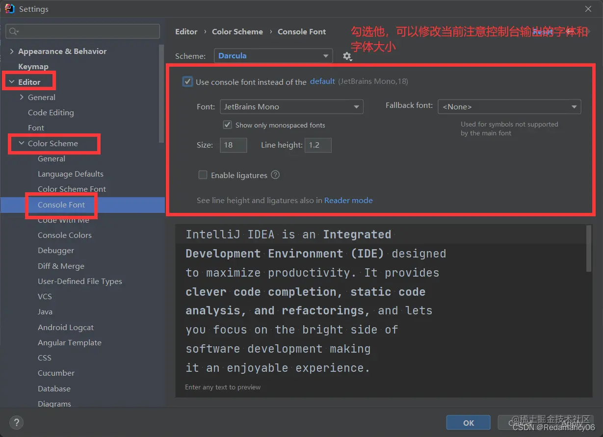Click Editor in the breadcrumb
The width and height of the screenshot is (603, 437).
click(x=186, y=31)
